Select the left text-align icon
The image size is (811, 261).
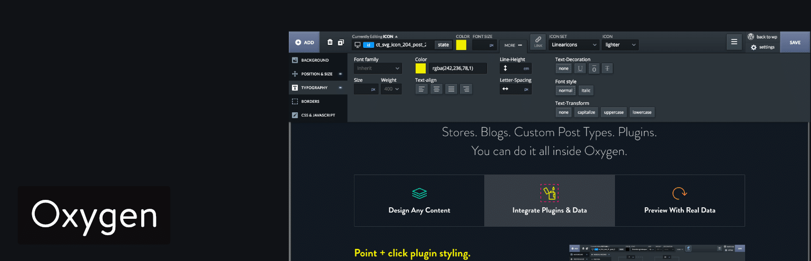tap(422, 89)
